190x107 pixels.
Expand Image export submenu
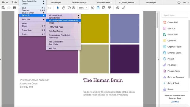[x=63, y=23]
